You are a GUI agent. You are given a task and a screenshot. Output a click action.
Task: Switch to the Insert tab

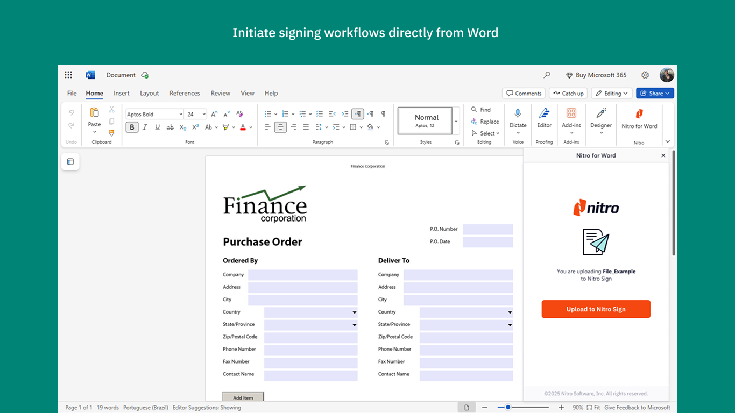[x=122, y=93]
